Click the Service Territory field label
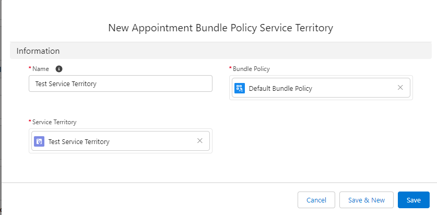 click(54, 122)
